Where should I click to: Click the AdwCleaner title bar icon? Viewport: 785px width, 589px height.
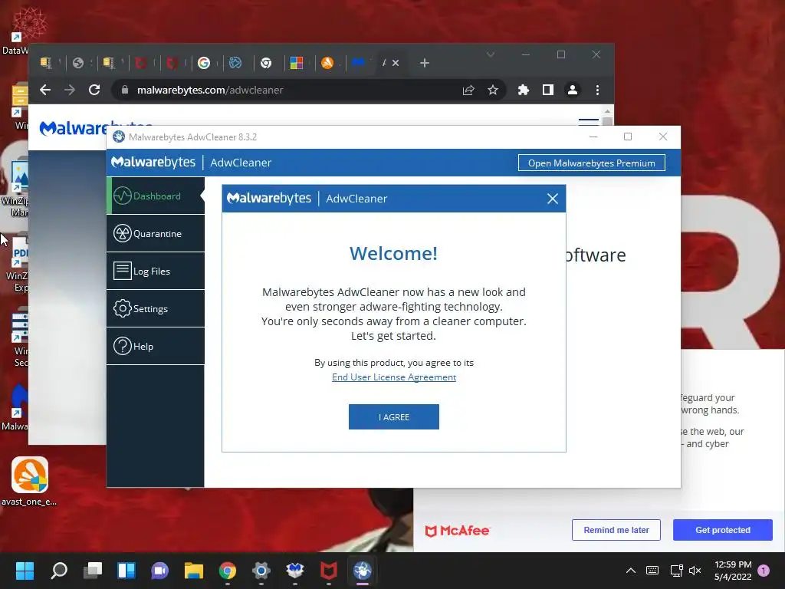119,137
